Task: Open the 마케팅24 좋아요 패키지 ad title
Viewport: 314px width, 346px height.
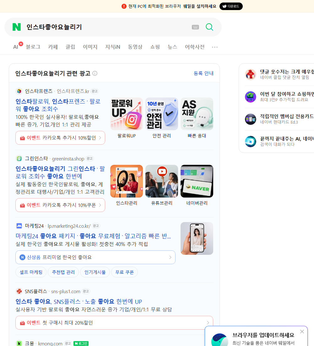Action: tap(93, 236)
